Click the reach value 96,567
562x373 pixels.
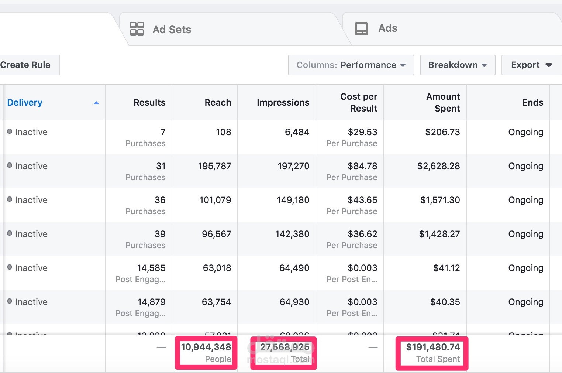[217, 234]
